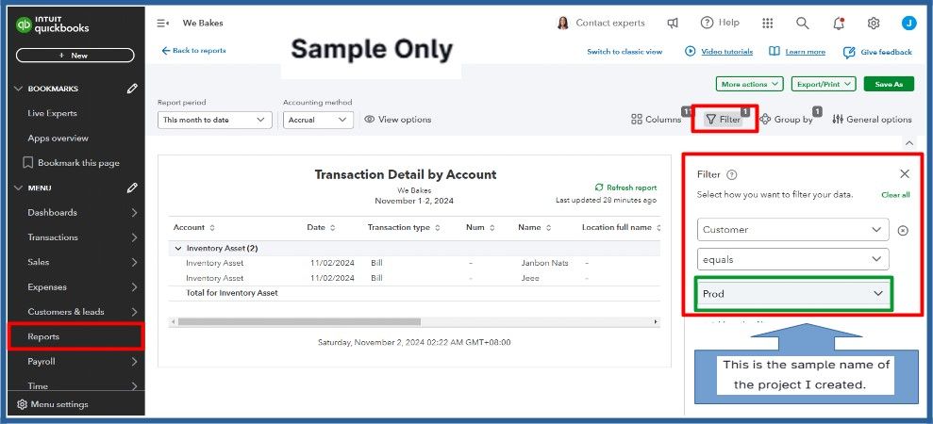
Task: Open Reports in the sidebar
Action: [76, 336]
